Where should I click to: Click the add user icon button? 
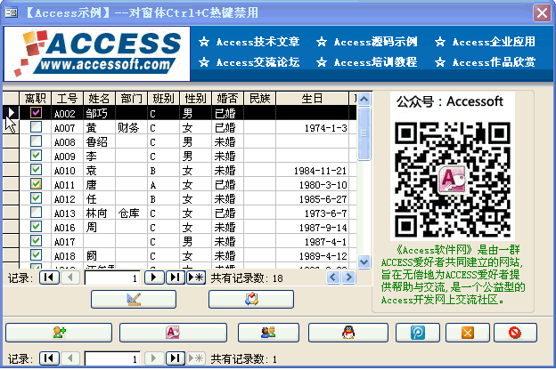coord(59,333)
